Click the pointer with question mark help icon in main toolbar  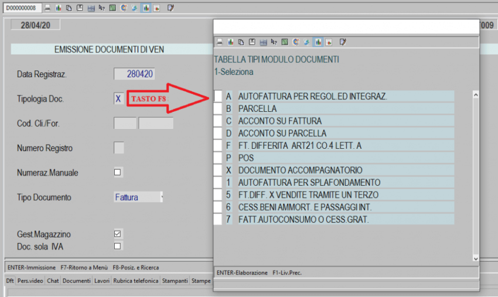(101, 8)
